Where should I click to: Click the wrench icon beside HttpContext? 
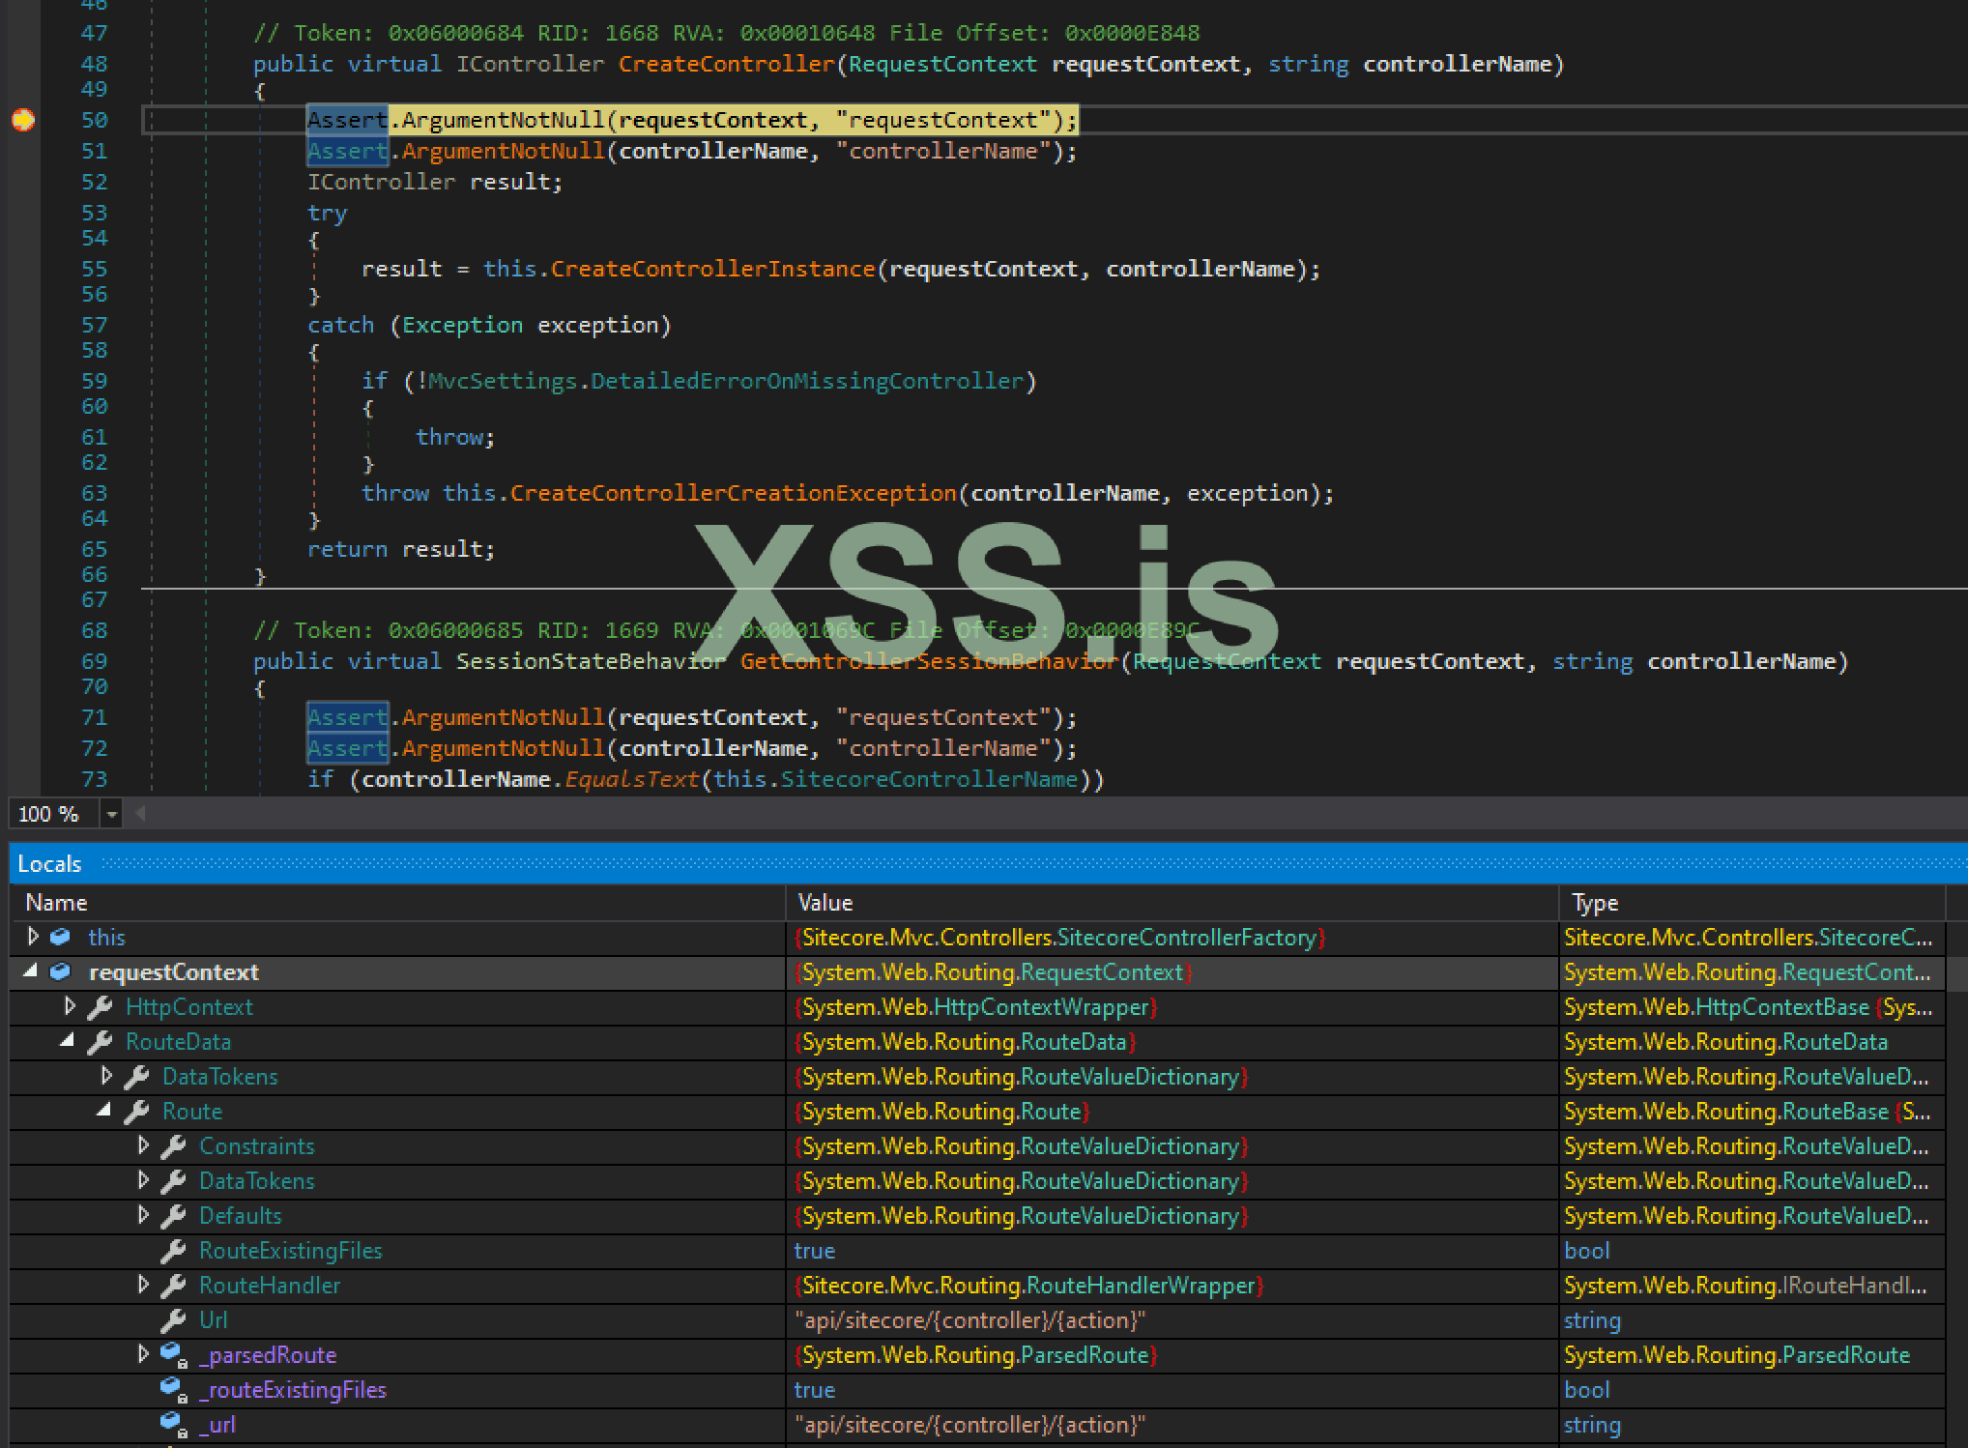tap(100, 1007)
